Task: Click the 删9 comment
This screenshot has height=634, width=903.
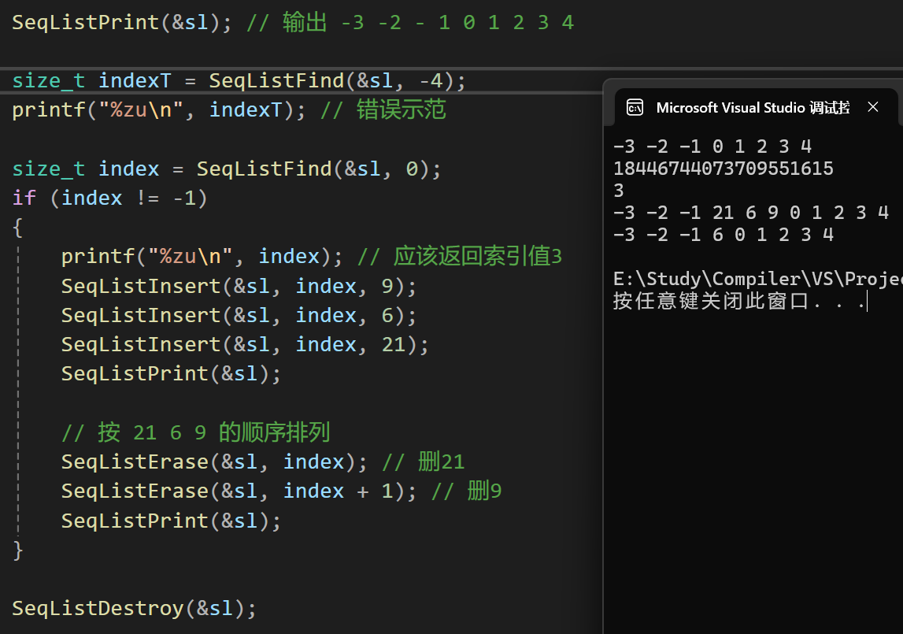Action: (x=483, y=491)
